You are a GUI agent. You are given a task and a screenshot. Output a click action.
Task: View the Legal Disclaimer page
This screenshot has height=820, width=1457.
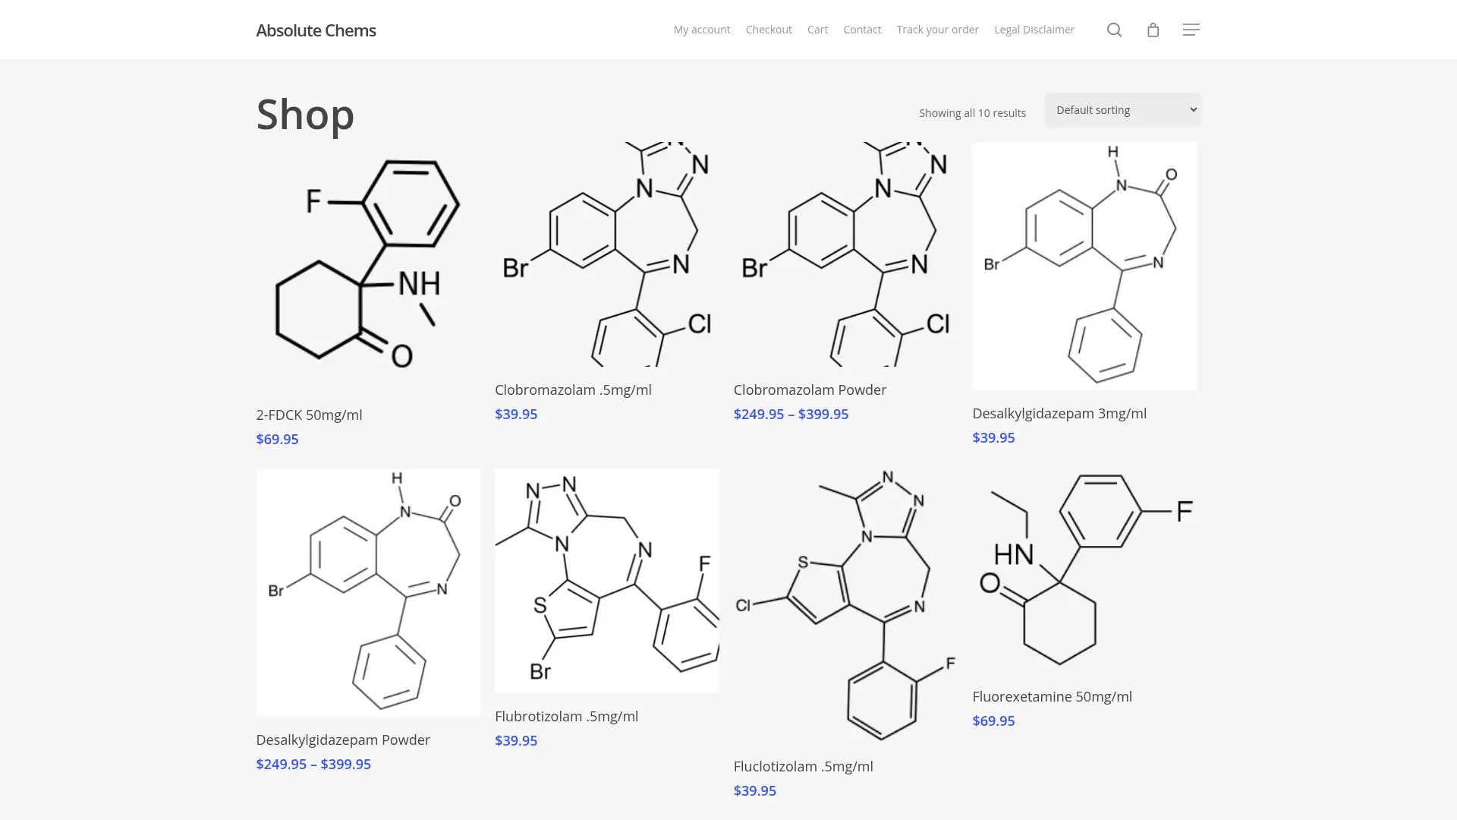1034,30
